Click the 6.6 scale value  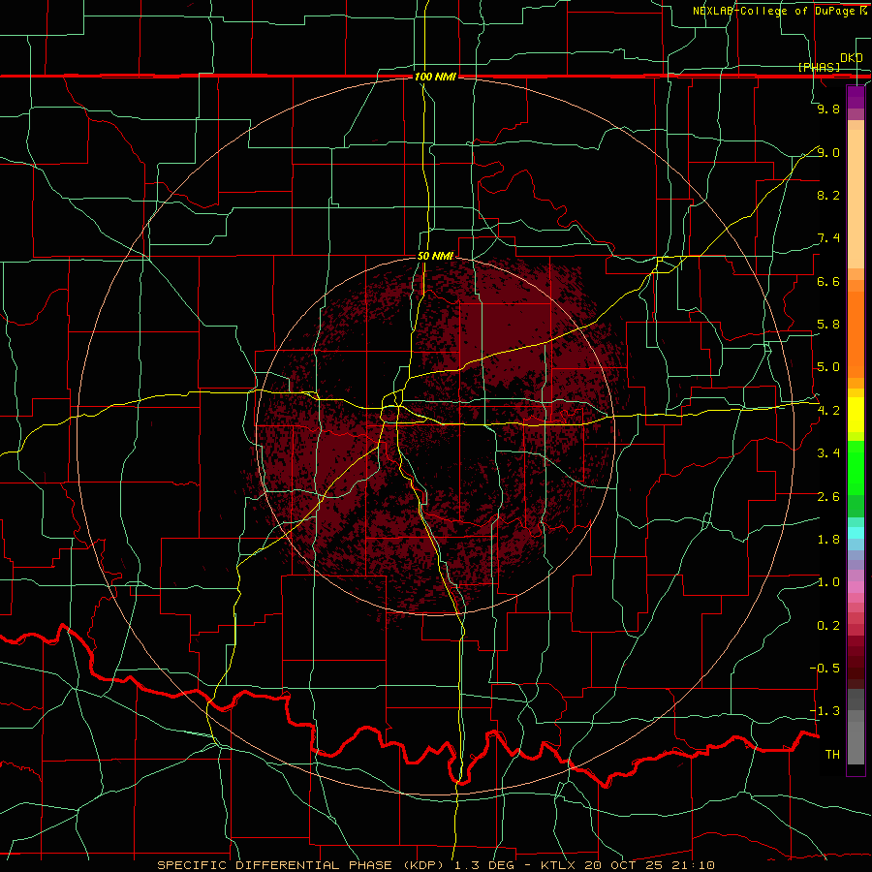pyautogui.click(x=828, y=281)
